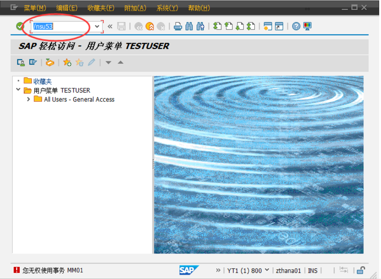This screenshot has width=381, height=279.
Task: Click the green Enter checkmark icon
Action: (20, 26)
